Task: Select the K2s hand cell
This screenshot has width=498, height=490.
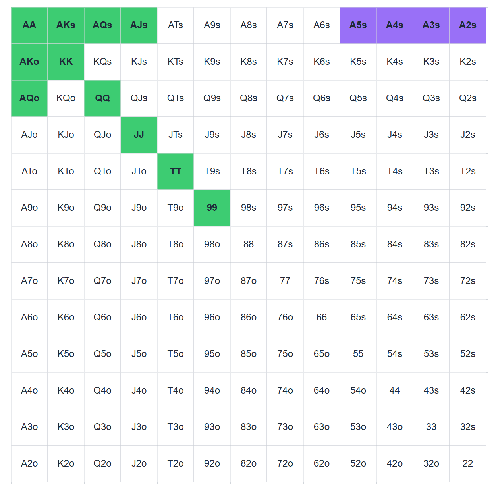Action: click(468, 62)
